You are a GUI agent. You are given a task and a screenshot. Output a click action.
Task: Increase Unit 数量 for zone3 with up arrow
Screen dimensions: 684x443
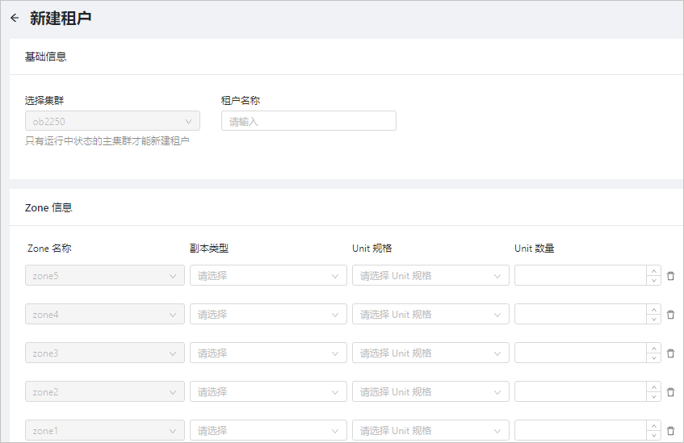click(x=653, y=349)
